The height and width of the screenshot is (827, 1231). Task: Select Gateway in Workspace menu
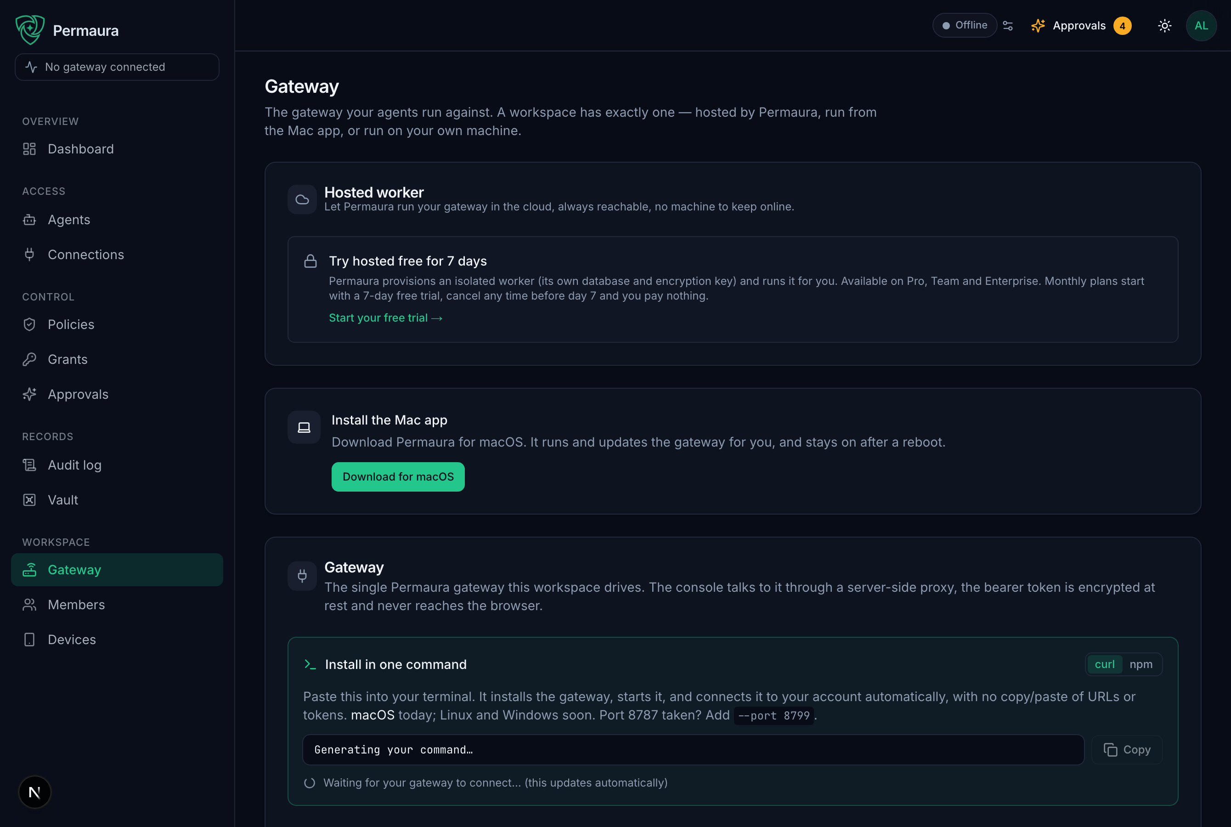(117, 570)
